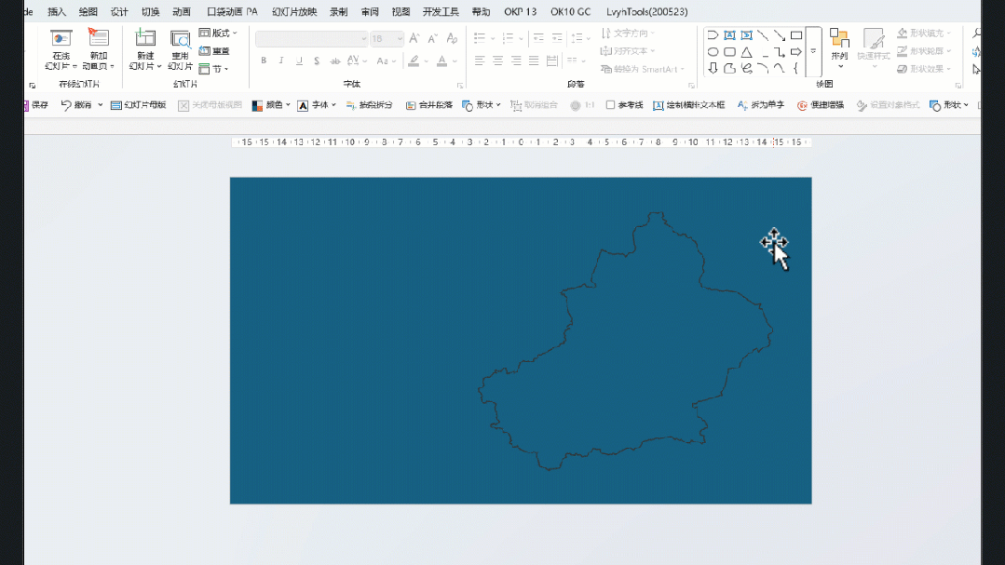
Task: Align text left in paragraph group
Action: click(480, 61)
